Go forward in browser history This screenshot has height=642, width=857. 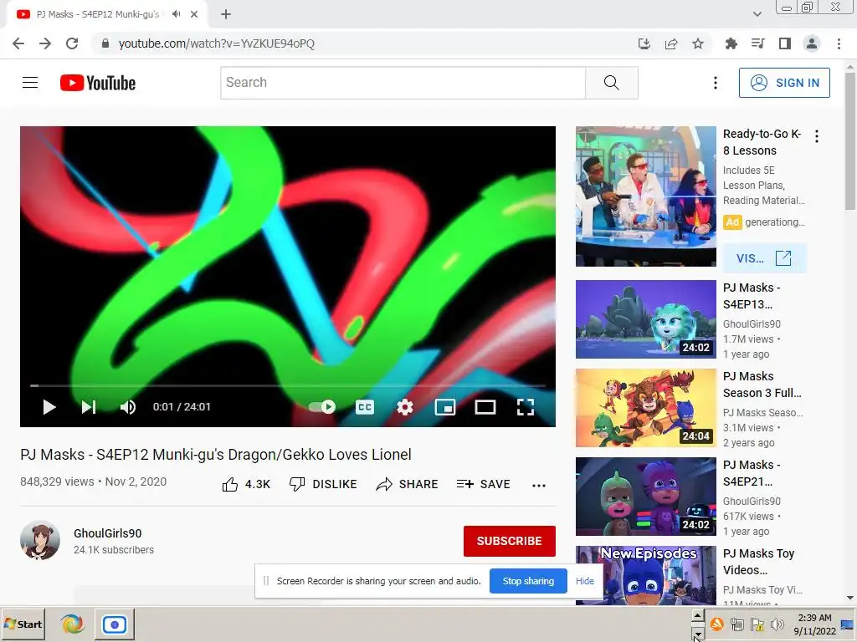45,43
